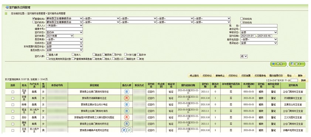Click the magnifier search button
Viewport: 311px width, 137px height.
(278, 64)
